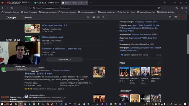
Task: Switch to lofi hip hop radio tab
Action: (x=19, y=3)
